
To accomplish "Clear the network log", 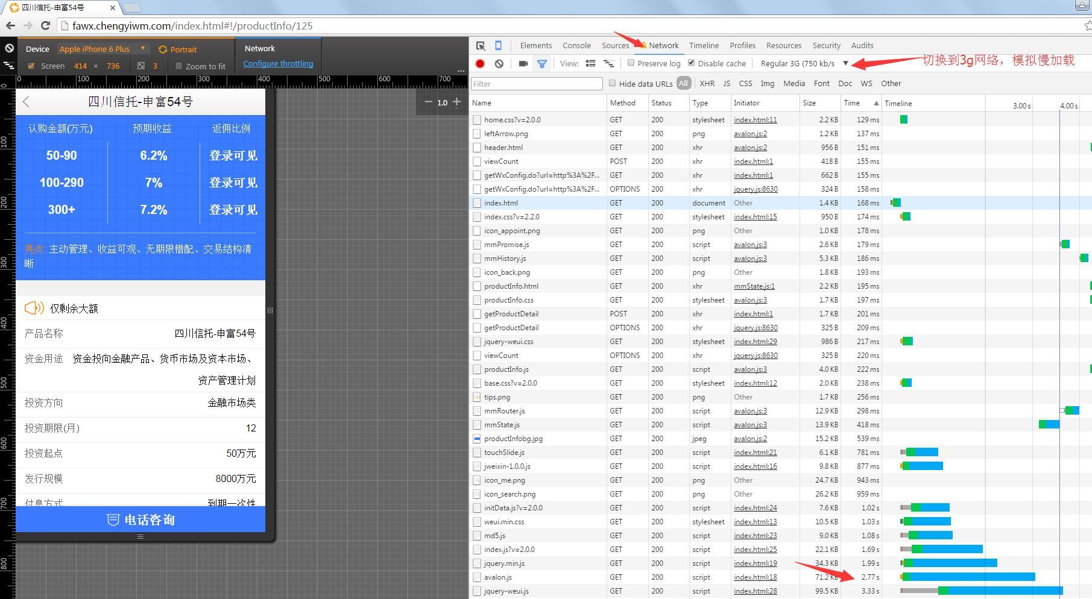I will click(x=499, y=63).
